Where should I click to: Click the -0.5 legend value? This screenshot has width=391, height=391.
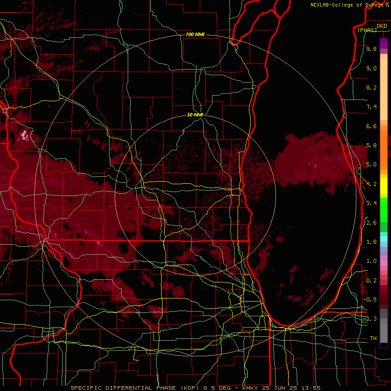(x=370, y=299)
